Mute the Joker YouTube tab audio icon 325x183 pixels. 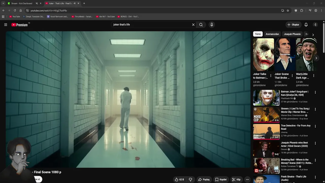tap(74, 3)
